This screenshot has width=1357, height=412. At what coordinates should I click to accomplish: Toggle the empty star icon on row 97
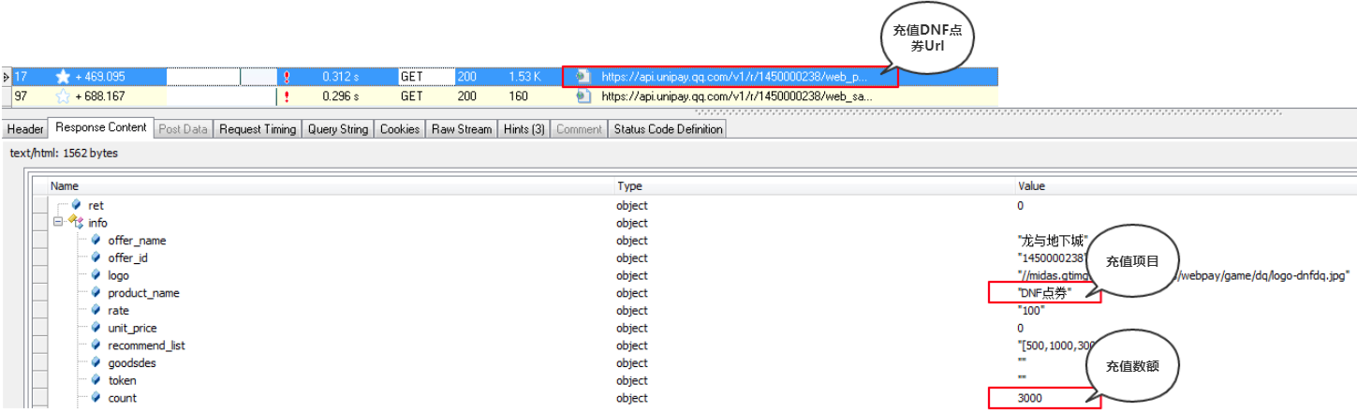pos(64,96)
